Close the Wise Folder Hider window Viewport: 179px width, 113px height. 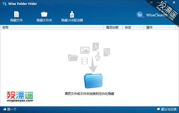174,3
